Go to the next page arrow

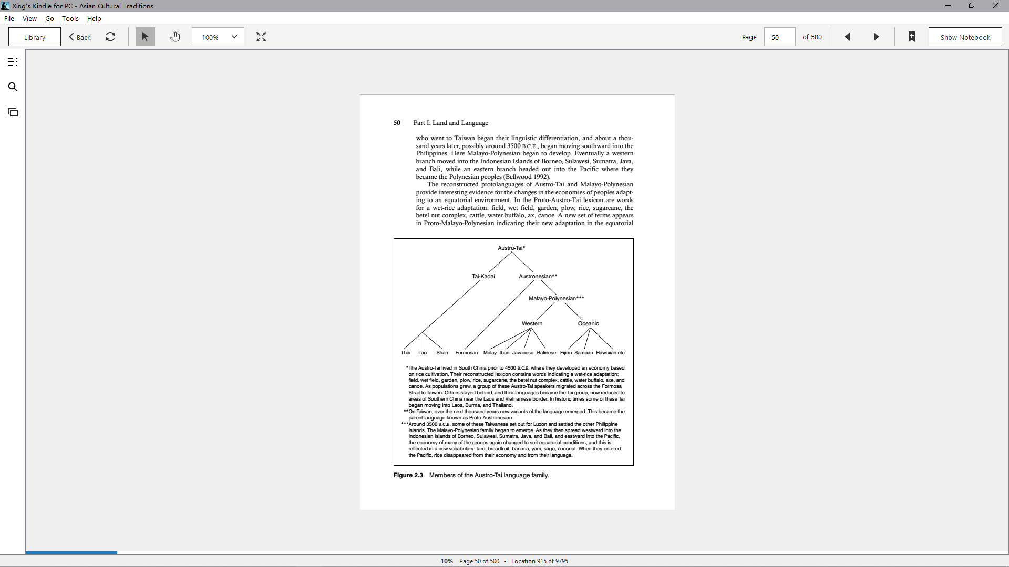click(x=876, y=37)
